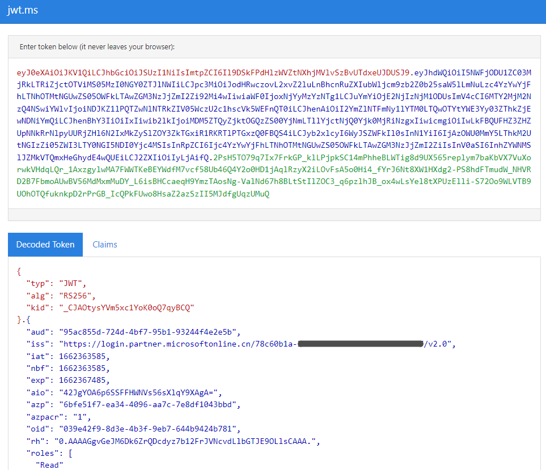Click the green signature segment of the token

[274, 176]
